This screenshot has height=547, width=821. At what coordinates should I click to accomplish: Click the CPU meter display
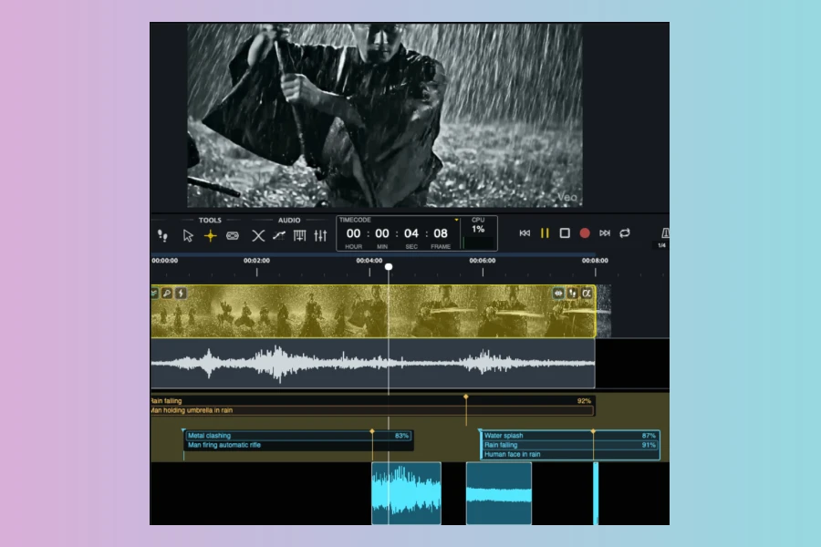pyautogui.click(x=478, y=233)
